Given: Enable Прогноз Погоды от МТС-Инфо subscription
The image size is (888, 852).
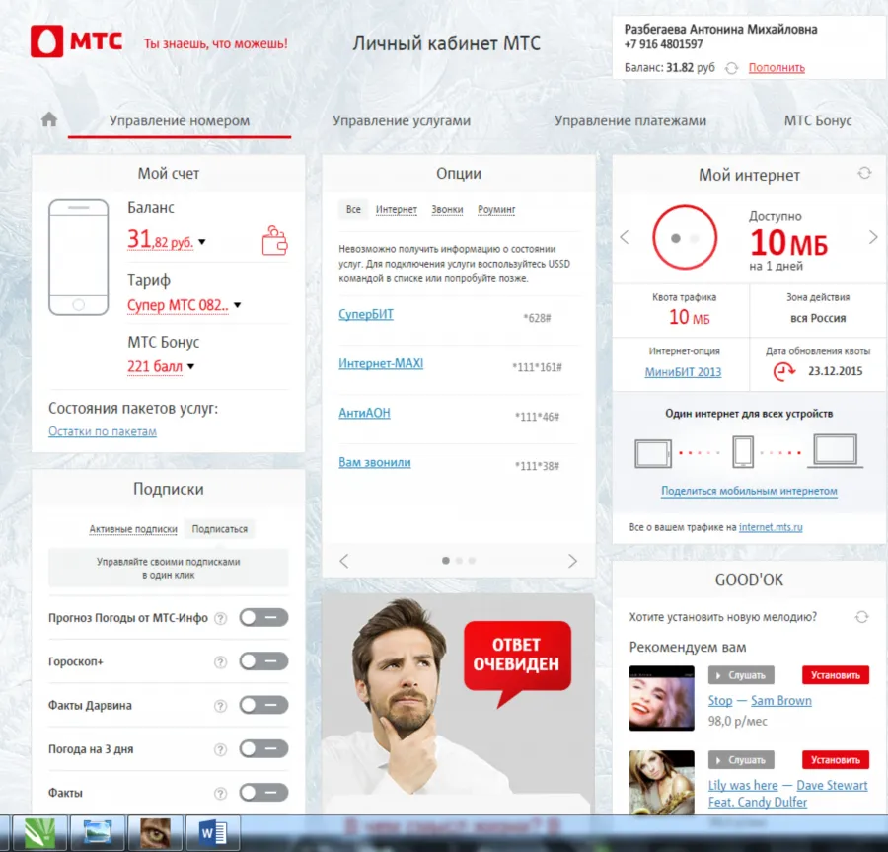Looking at the screenshot, I should 263,617.
